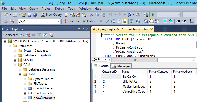Click the Save All icon
Viewport: 197px width, 102px height.
coord(35,15)
